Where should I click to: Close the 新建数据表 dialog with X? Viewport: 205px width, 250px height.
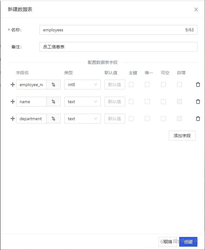196,9
